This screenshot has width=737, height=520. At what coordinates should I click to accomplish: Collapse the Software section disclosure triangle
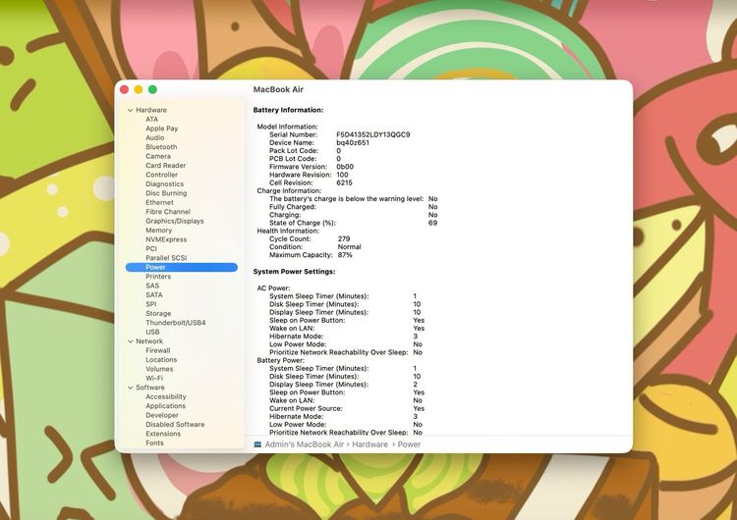[x=130, y=388]
